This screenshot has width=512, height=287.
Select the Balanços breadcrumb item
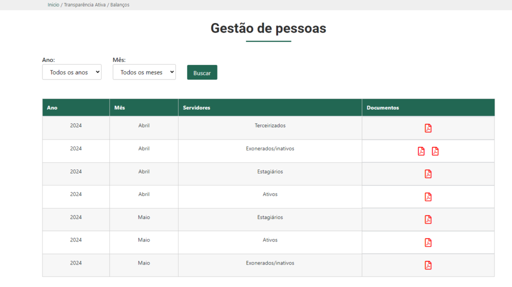tap(120, 4)
